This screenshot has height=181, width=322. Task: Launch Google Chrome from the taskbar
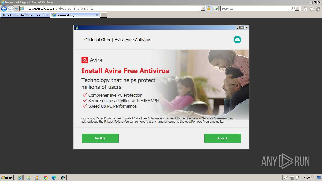click(x=46, y=178)
